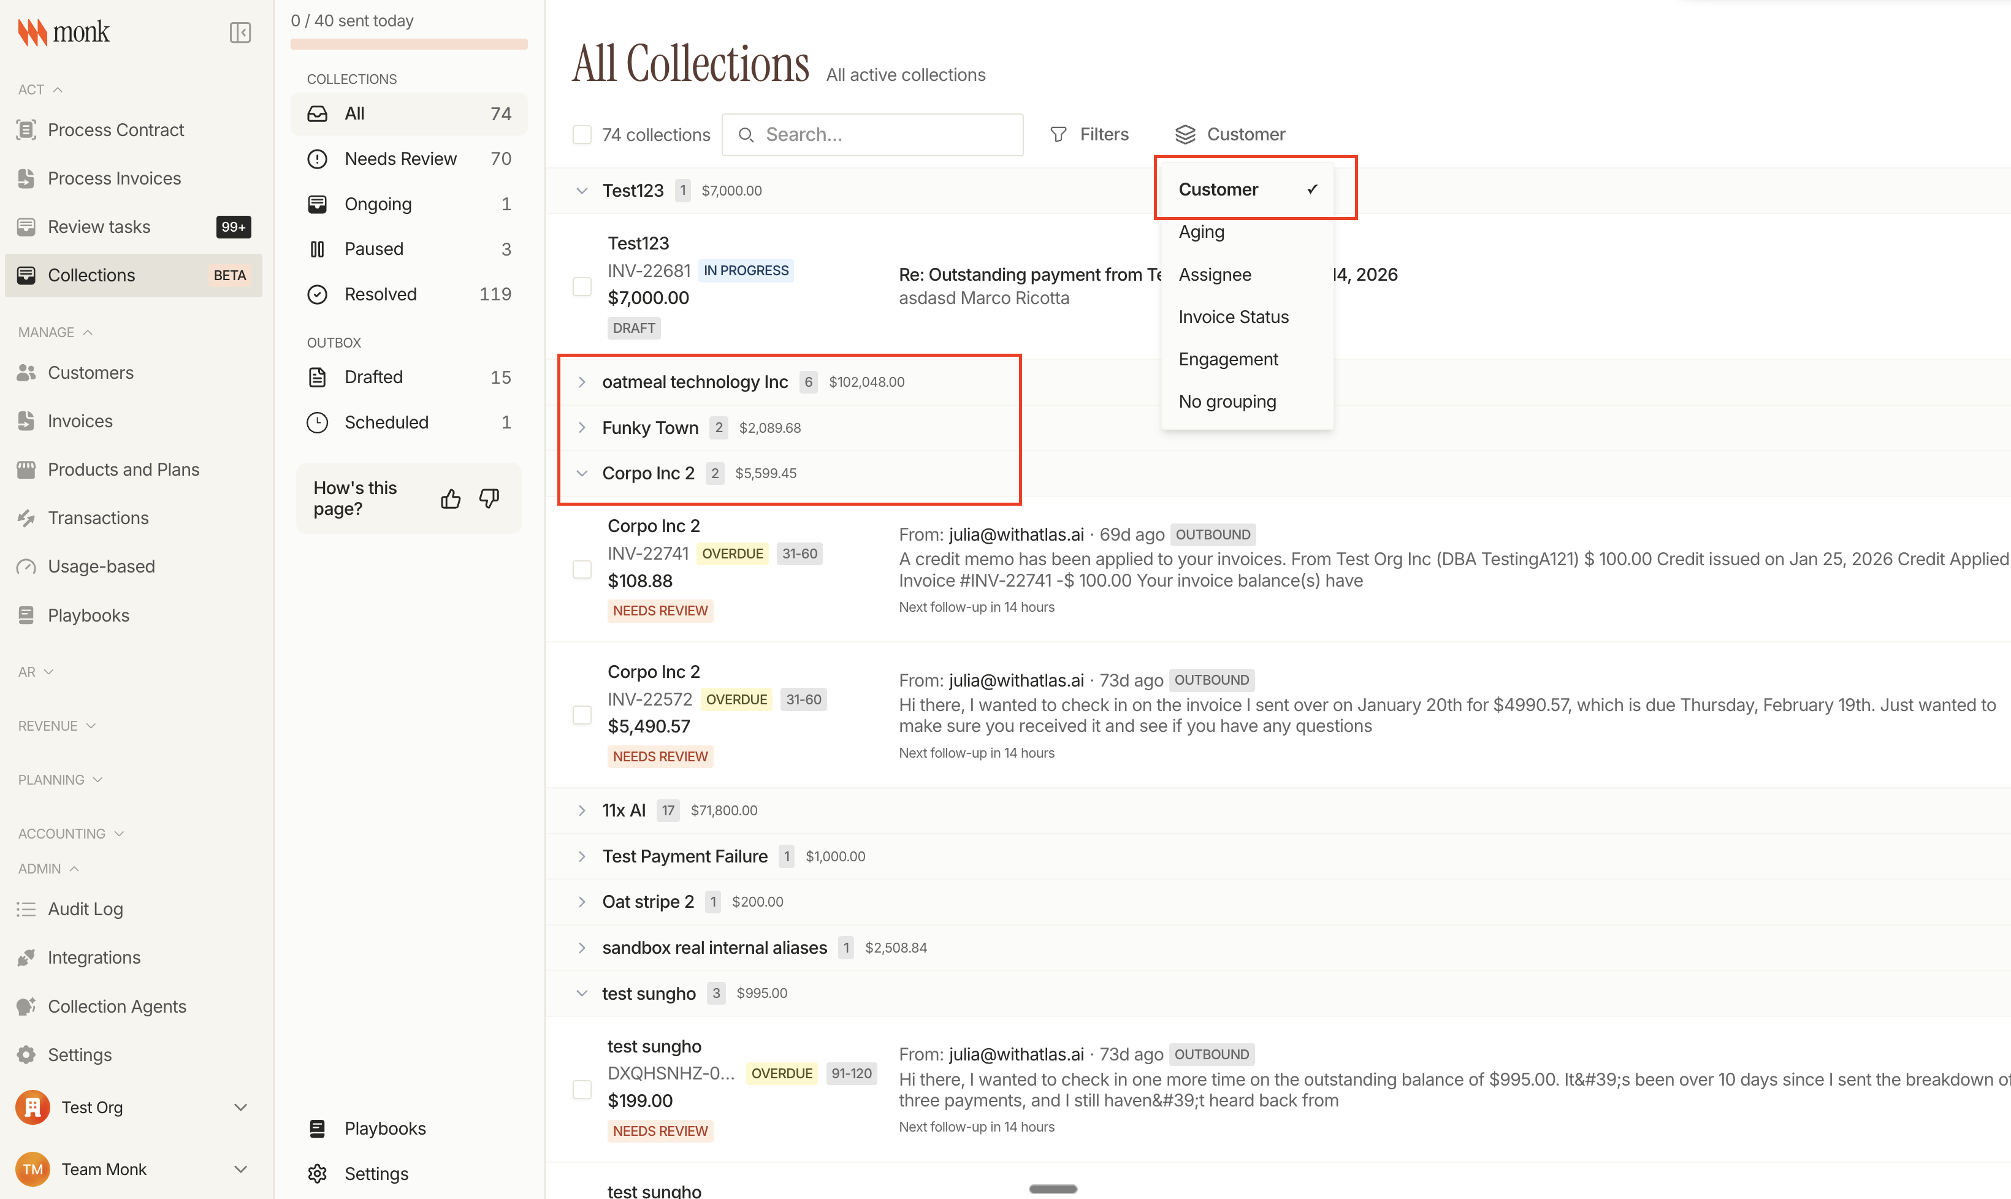
Task: Click the thumbs up feedback icon
Action: 451,498
